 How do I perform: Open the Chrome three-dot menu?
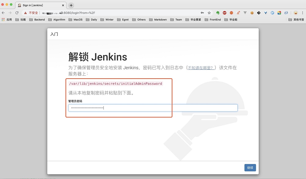[303, 13]
